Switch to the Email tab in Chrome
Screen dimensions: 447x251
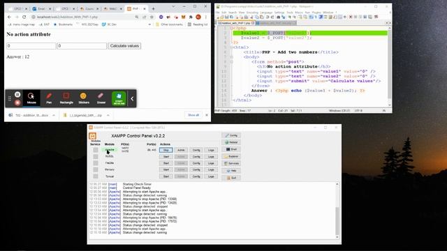point(42,9)
